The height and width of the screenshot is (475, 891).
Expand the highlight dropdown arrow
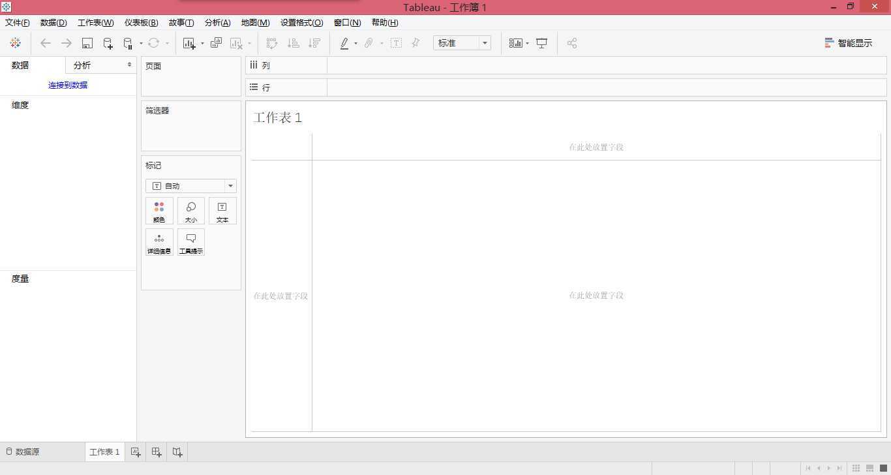pos(355,44)
